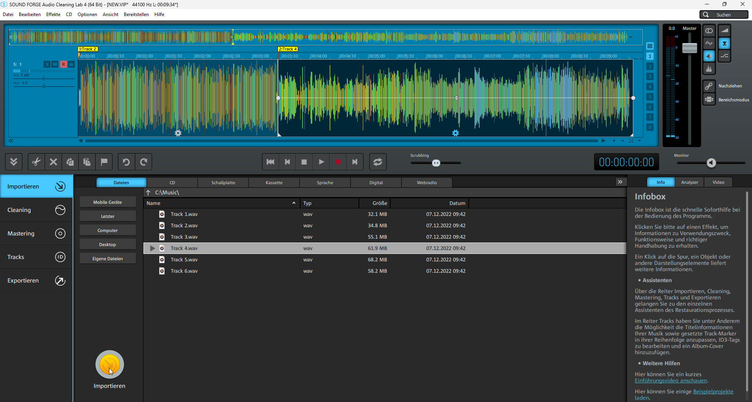The height and width of the screenshot is (402, 752).
Task: Toggle the highlighted down-arrow marker icon
Action: (x=724, y=43)
